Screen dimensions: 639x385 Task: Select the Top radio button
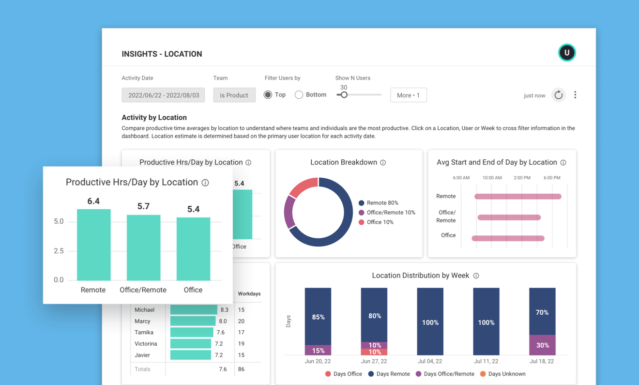pyautogui.click(x=268, y=95)
